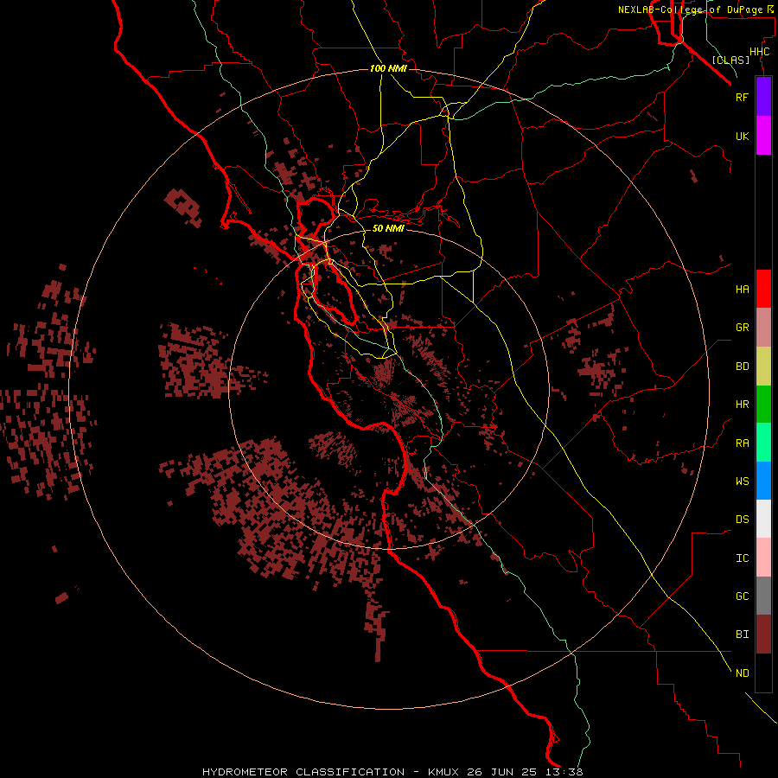
Task: Click the HR legend label
Action: 742,405
